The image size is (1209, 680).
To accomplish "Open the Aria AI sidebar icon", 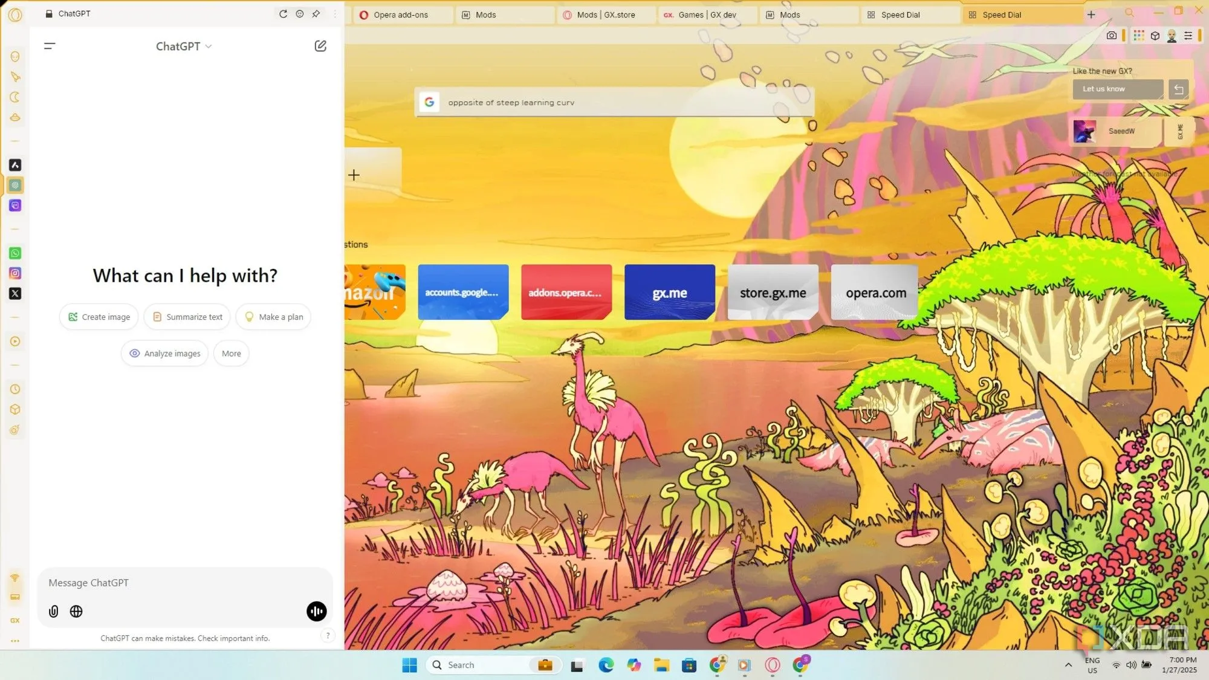I will tap(15, 165).
